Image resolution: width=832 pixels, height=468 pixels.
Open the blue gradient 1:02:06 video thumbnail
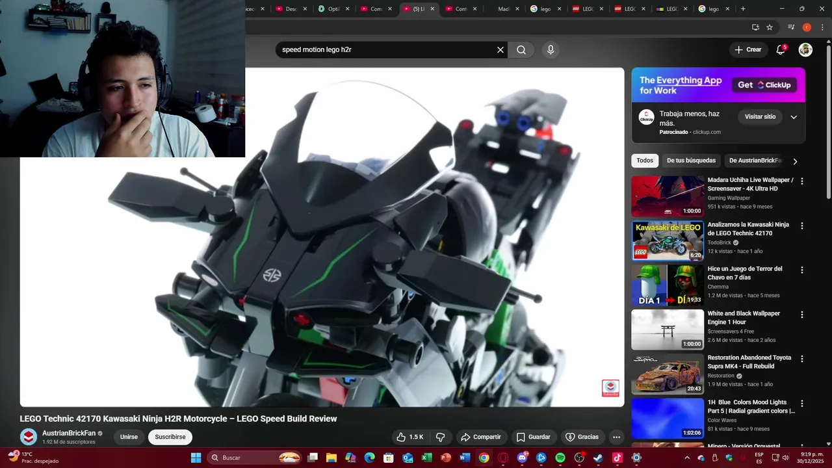(668, 418)
